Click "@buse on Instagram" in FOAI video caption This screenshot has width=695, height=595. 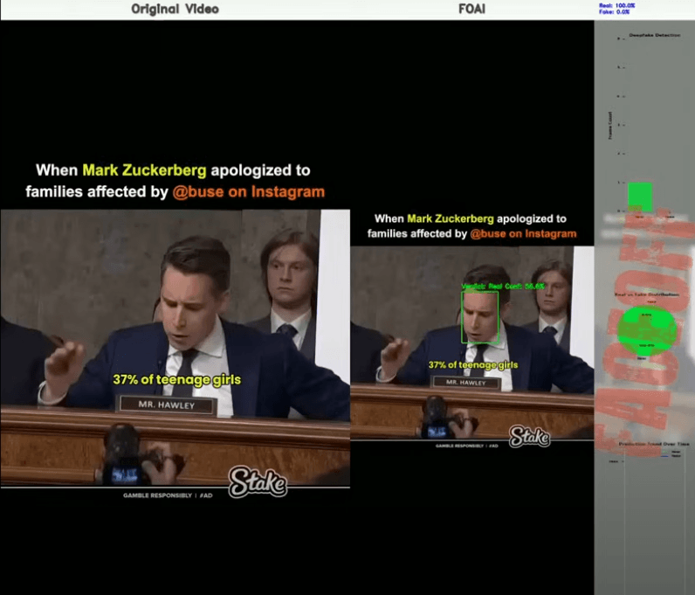pos(523,234)
